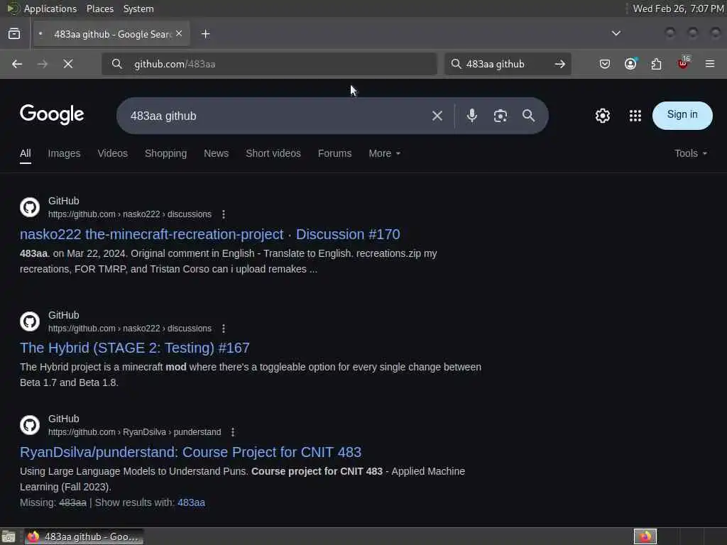This screenshot has height=545, width=727.
Task: Click the nasko222 discussions URL of Discussion #170
Action: point(130,214)
